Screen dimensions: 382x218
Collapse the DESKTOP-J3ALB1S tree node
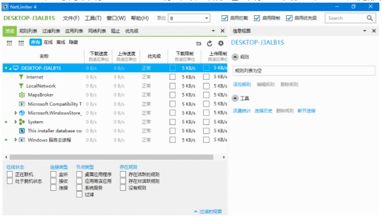[x=10, y=68]
